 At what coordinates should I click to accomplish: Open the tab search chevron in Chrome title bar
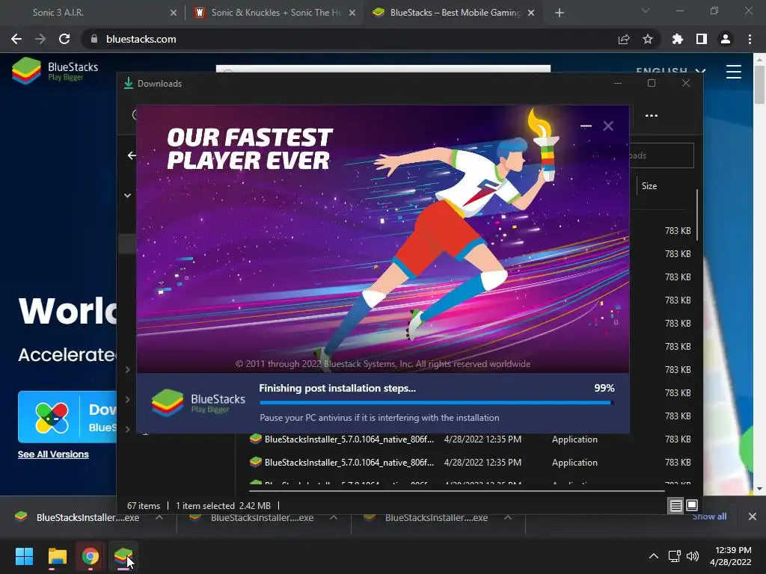[646, 10]
